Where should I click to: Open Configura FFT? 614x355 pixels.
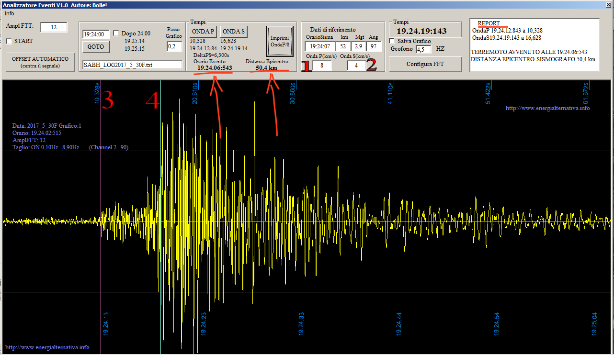pos(425,64)
